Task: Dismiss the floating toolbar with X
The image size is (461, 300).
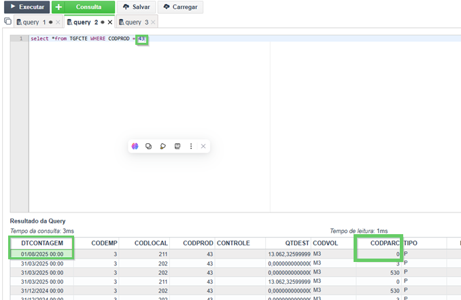Action: (x=203, y=146)
